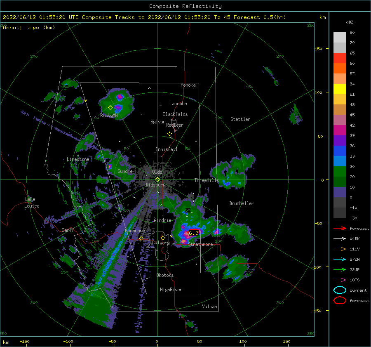Viewport: 371px width, 347px height.
Task: Click the white 04DK arrow in legend
Action: (x=340, y=238)
